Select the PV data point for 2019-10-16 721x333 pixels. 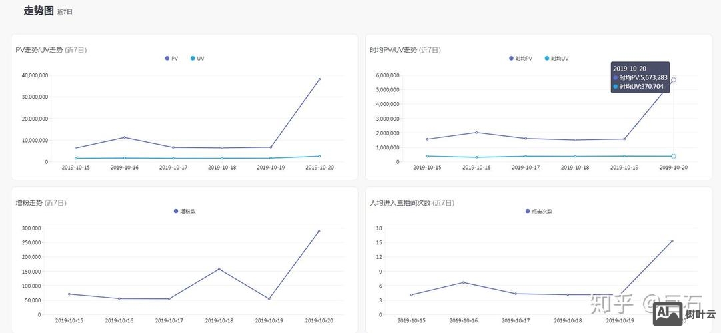[x=124, y=137]
